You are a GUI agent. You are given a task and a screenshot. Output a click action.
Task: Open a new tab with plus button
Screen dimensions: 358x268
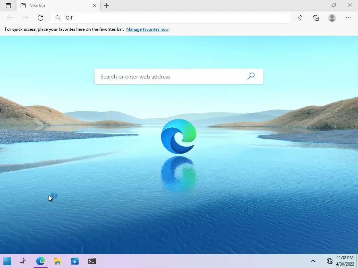click(x=106, y=6)
